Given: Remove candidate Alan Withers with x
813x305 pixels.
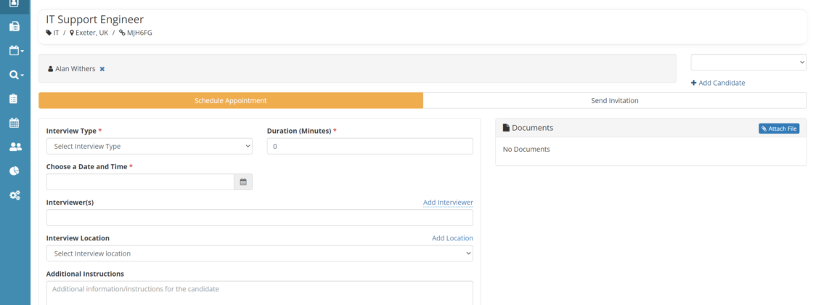Looking at the screenshot, I should [x=102, y=69].
